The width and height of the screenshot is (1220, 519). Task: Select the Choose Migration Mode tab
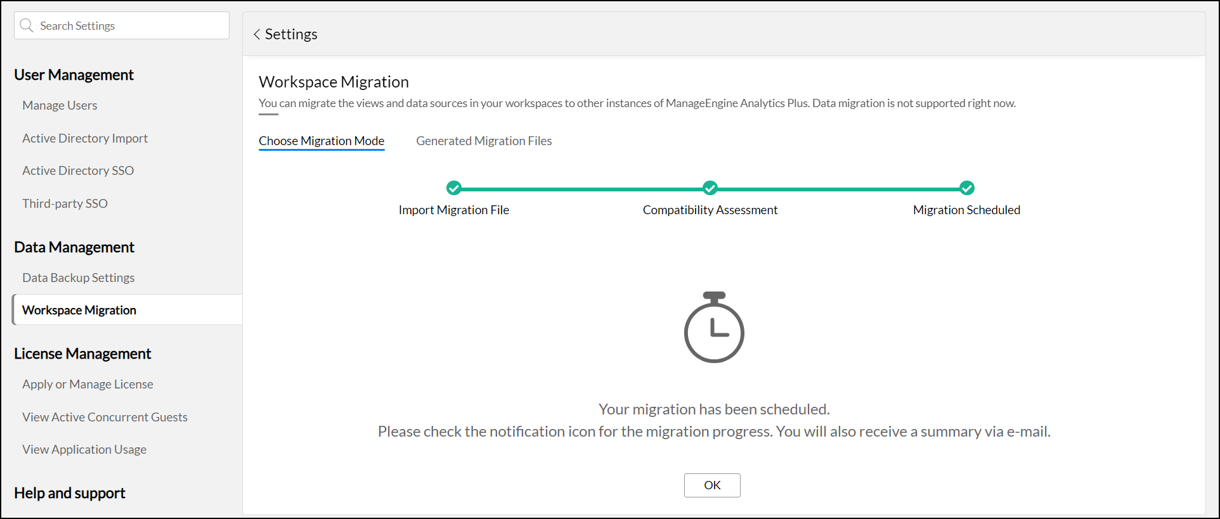[321, 141]
